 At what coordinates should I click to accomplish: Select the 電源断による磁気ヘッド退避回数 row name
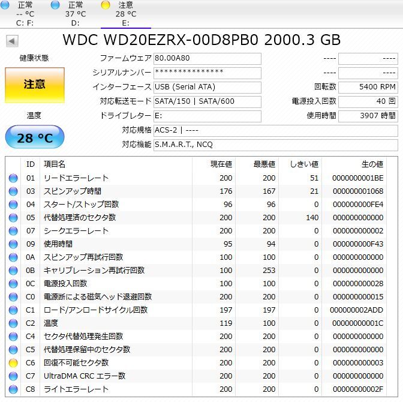tap(98, 297)
